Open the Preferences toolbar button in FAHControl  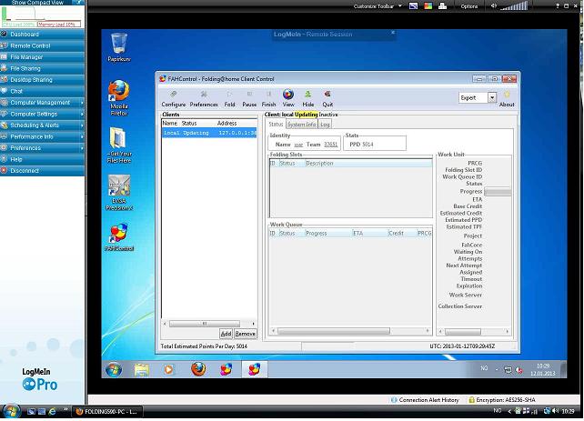coord(204,98)
